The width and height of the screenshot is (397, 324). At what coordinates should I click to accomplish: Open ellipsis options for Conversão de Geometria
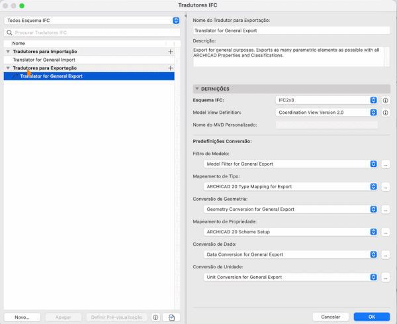pyautogui.click(x=385, y=209)
